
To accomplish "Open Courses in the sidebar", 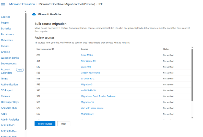I will (5, 17).
